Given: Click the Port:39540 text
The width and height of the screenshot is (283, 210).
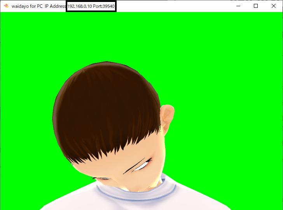Looking at the screenshot, I should (x=103, y=6).
